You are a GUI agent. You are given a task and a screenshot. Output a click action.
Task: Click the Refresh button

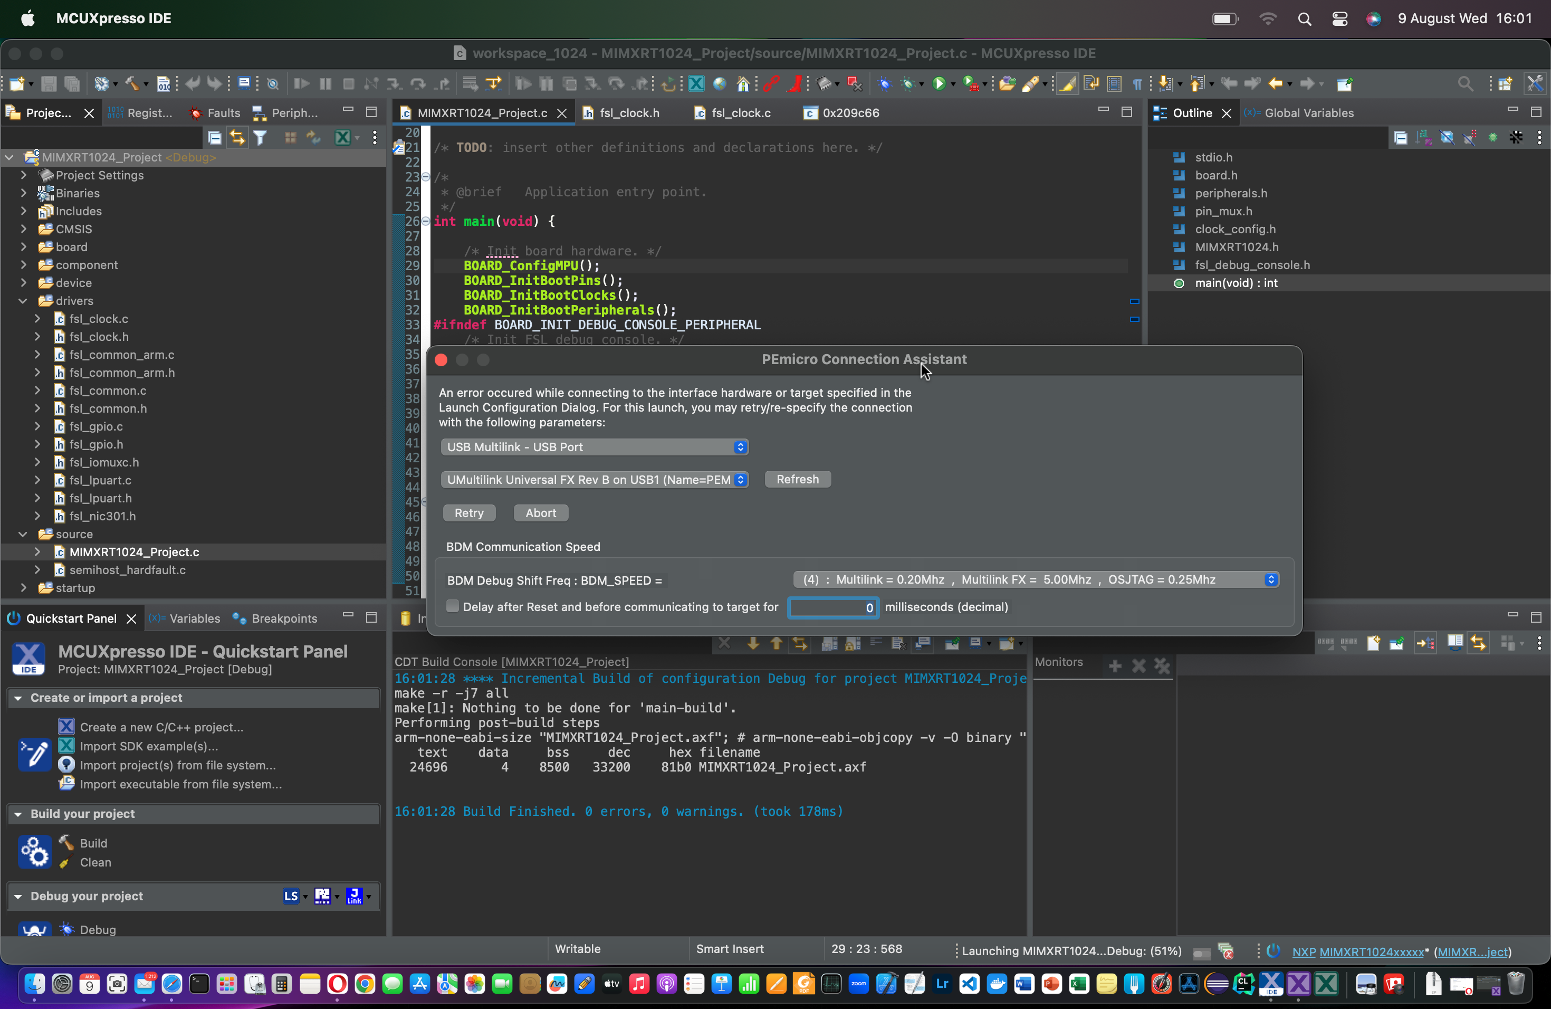coord(797,479)
